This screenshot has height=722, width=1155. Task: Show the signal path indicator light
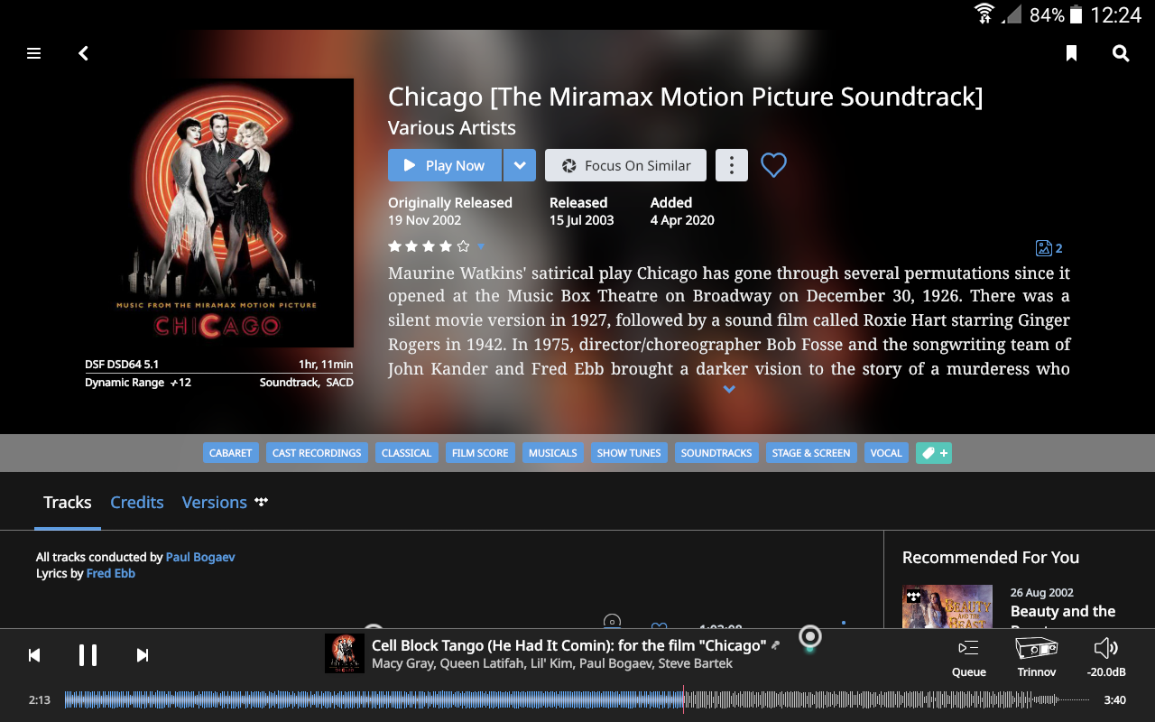[x=810, y=638]
